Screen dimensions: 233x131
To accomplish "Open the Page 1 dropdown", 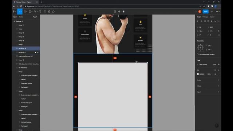I will coord(35,17).
